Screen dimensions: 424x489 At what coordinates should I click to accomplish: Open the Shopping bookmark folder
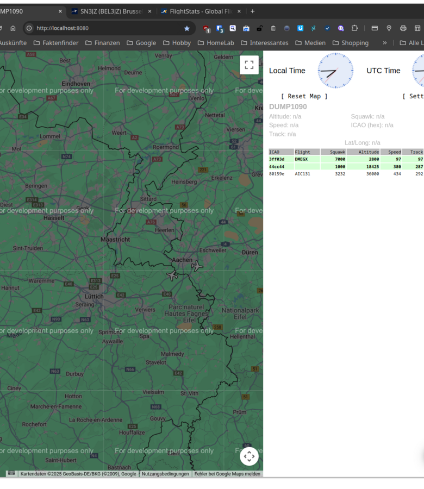(351, 43)
